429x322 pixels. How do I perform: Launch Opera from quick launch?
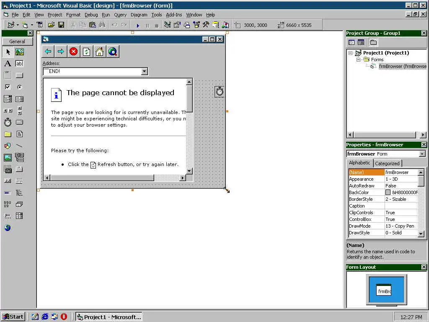tap(64, 317)
